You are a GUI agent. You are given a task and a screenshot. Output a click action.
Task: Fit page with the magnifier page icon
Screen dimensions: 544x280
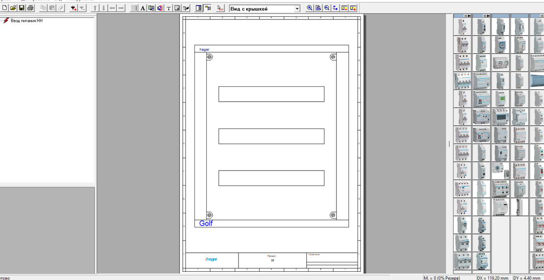click(x=318, y=8)
